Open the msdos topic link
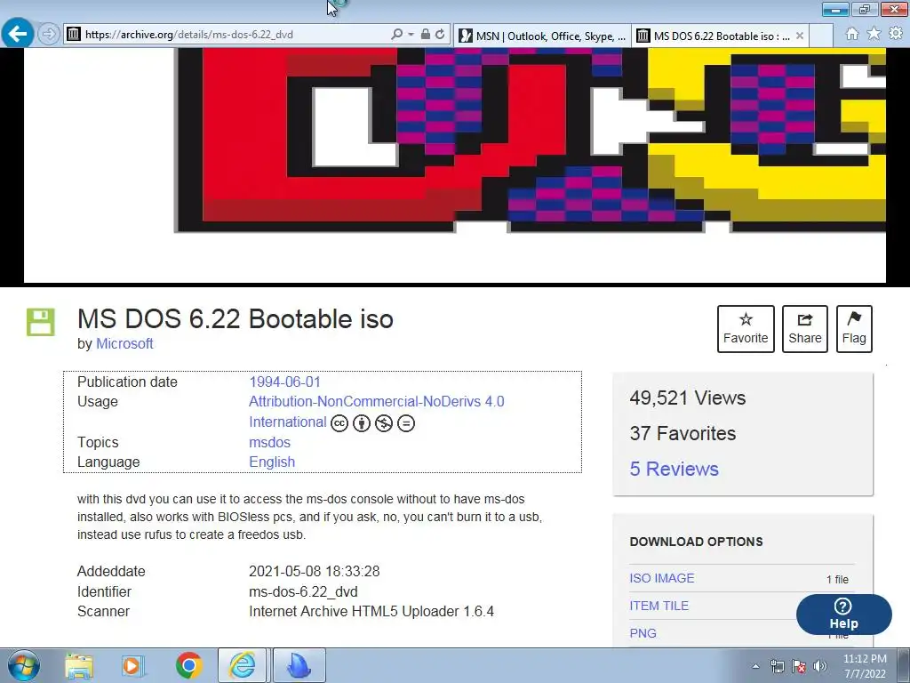The height and width of the screenshot is (683, 910). point(269,443)
